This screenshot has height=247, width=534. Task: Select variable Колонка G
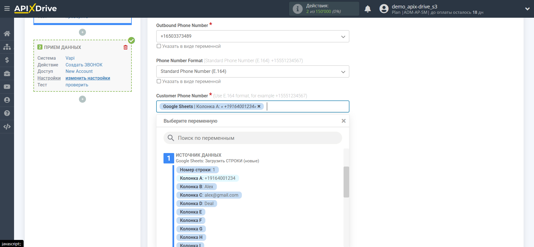coord(191,229)
